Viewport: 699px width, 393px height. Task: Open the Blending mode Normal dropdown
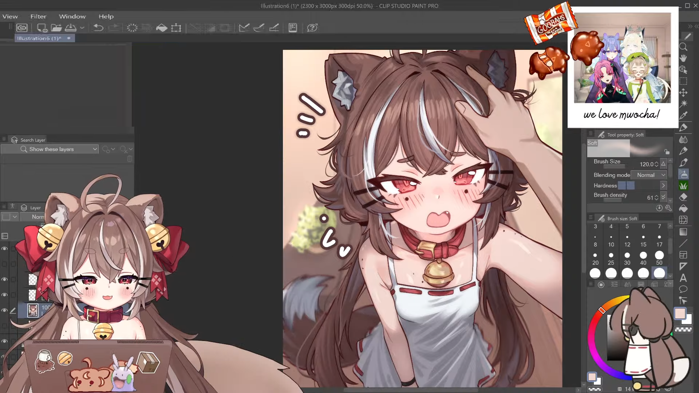pos(651,175)
